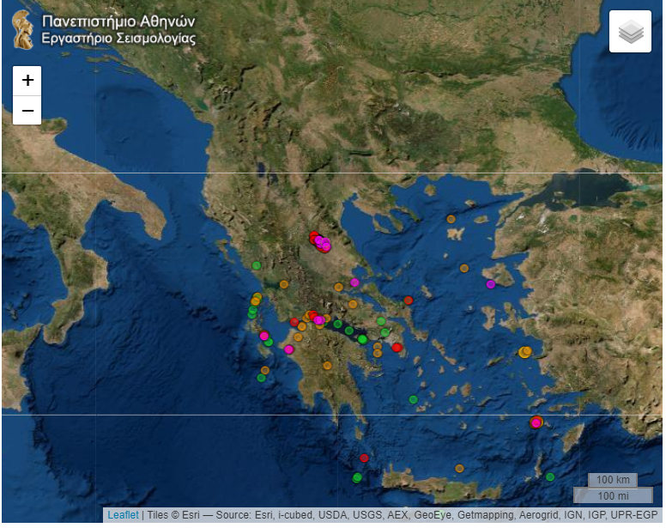Open the map layers control
The height and width of the screenshot is (528, 666).
[x=630, y=32]
